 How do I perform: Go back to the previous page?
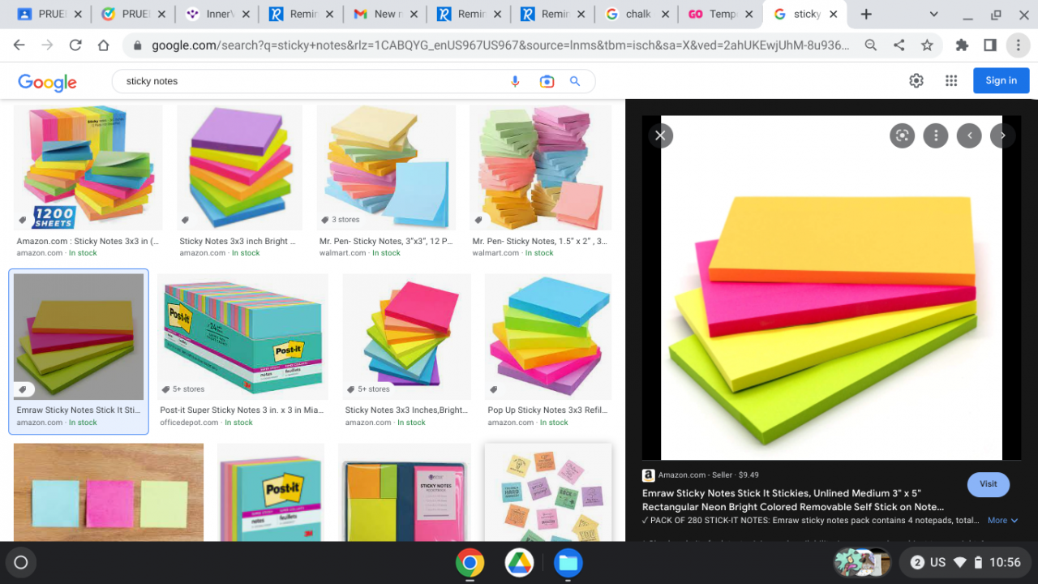[x=19, y=45]
